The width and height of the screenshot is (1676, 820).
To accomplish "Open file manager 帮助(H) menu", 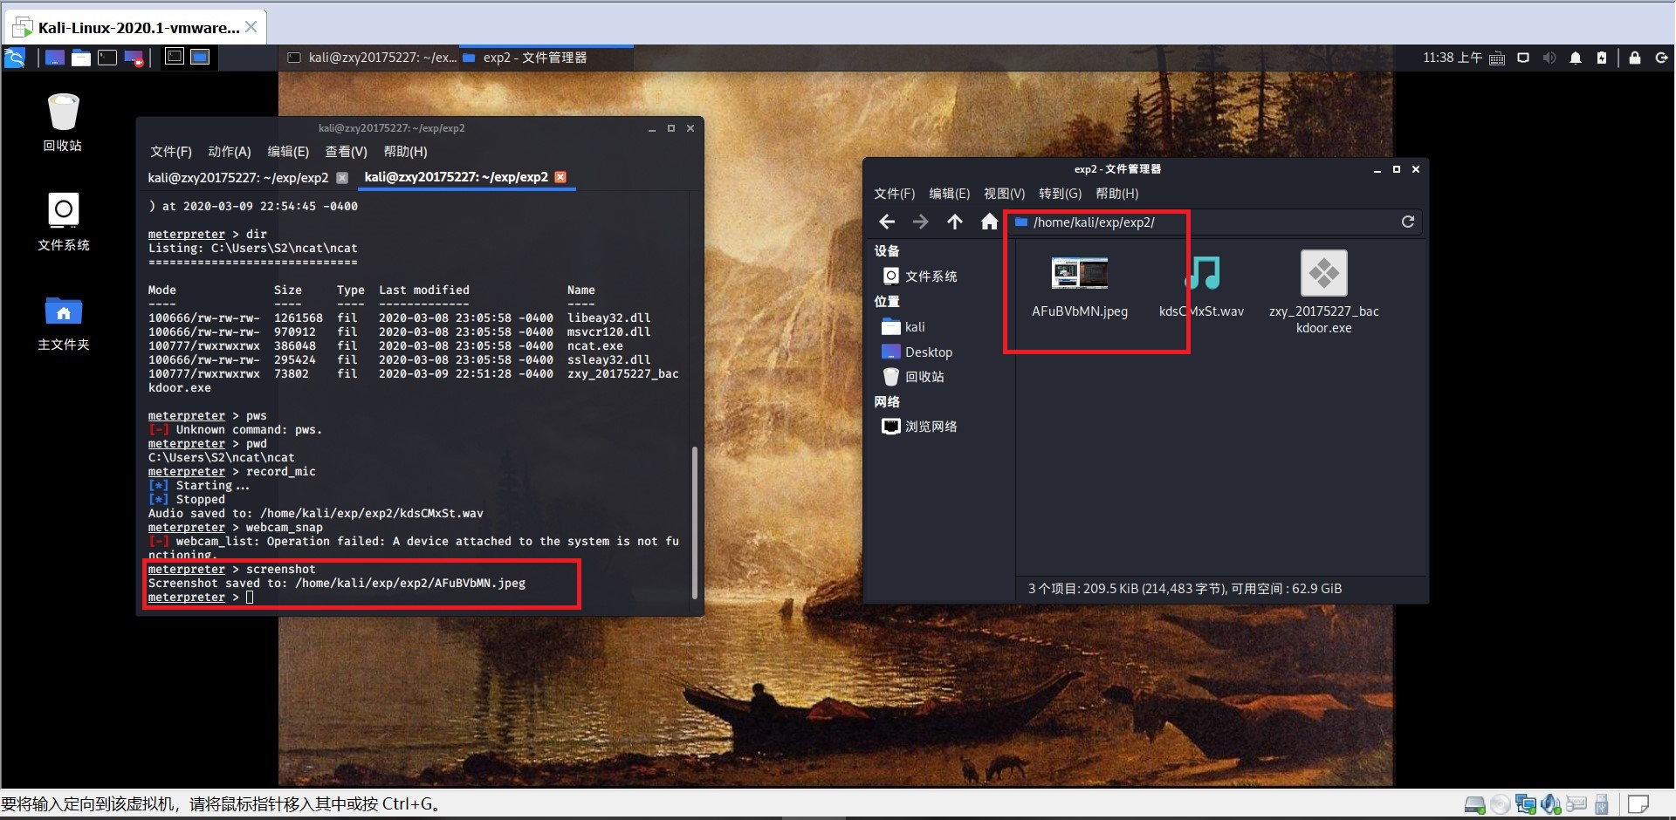I will [1117, 194].
